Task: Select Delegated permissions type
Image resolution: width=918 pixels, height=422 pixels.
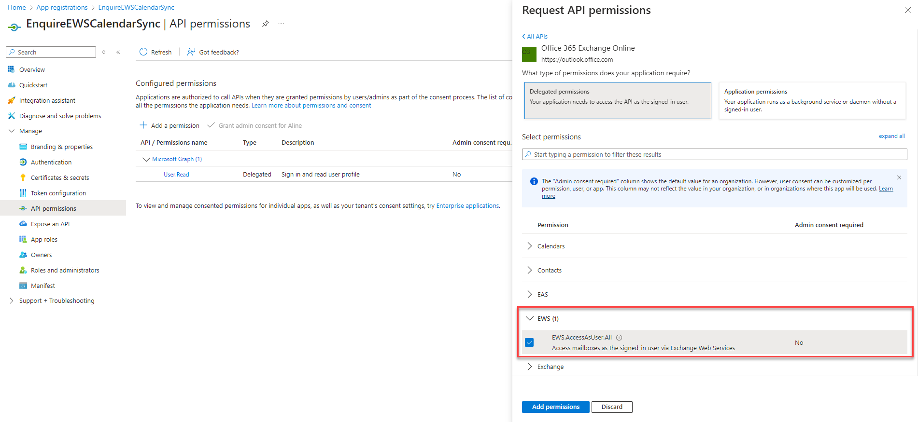Action: 618,100
